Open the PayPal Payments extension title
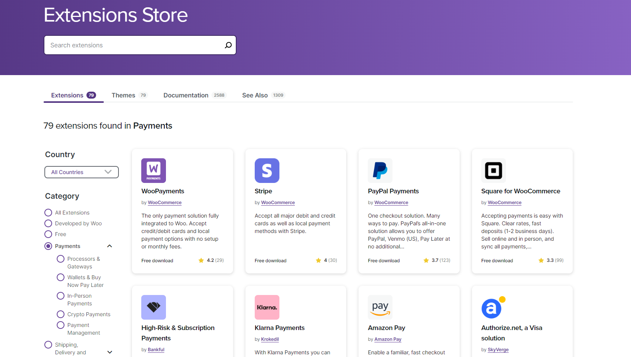631x357 pixels. 393,191
